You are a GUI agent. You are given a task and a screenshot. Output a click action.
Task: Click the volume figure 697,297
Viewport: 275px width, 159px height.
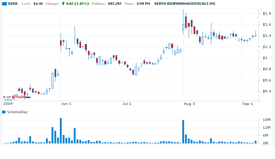[x=115, y=4]
